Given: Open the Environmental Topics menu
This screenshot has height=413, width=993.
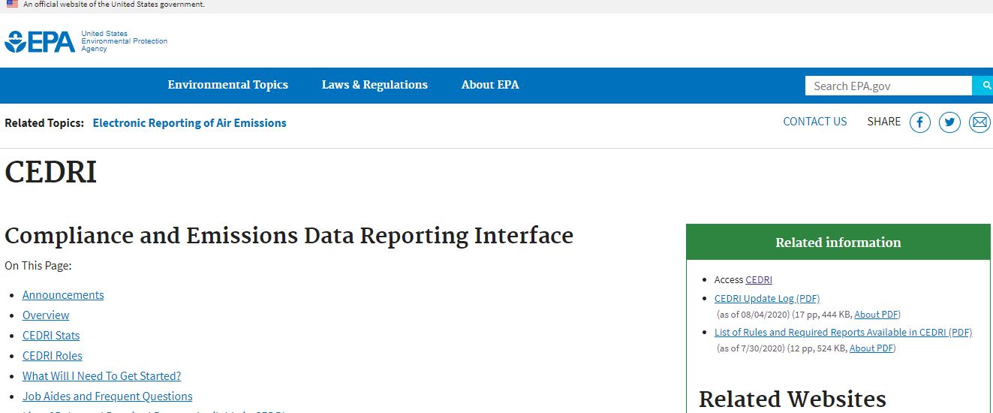Looking at the screenshot, I should [x=227, y=85].
